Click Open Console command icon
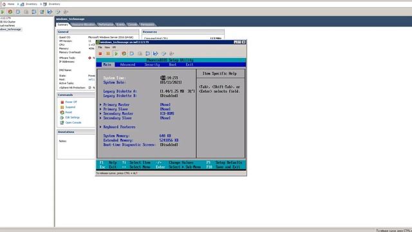Image resolution: width=412 pixels, height=232 pixels. [x=62, y=122]
